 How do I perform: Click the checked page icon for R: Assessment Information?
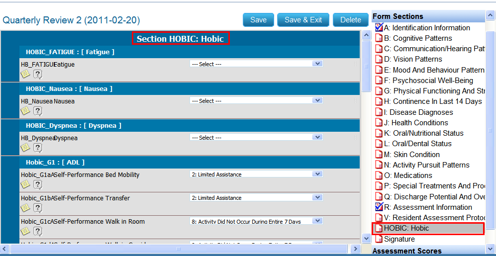379,207
